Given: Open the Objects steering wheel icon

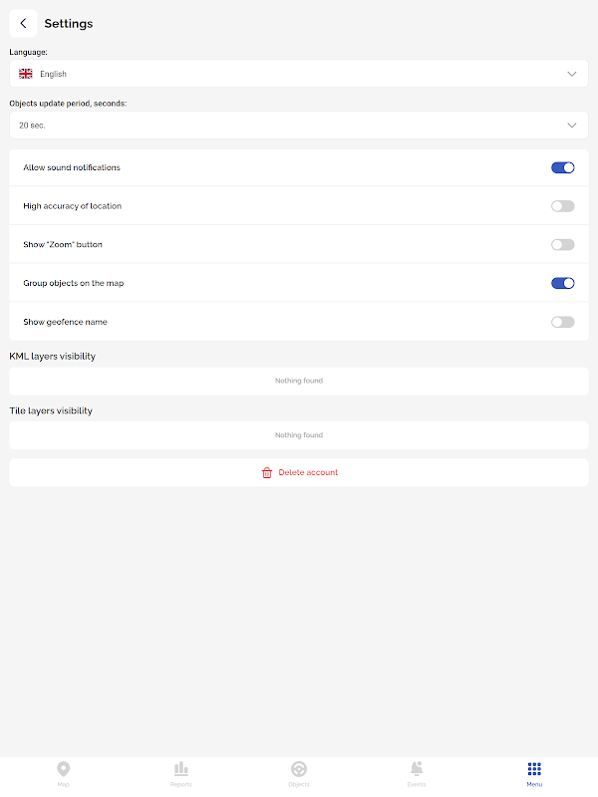Looking at the screenshot, I should click(298, 768).
